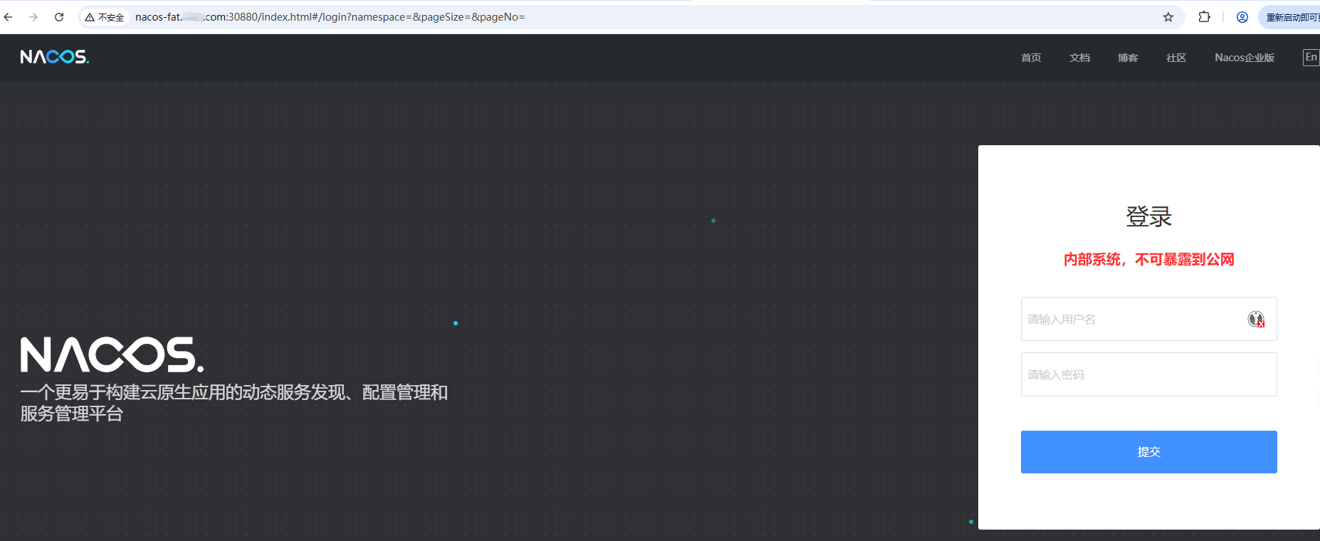Viewport: 1320px width, 541px height.
Task: Open 文档 in the top navigation
Action: [x=1079, y=58]
